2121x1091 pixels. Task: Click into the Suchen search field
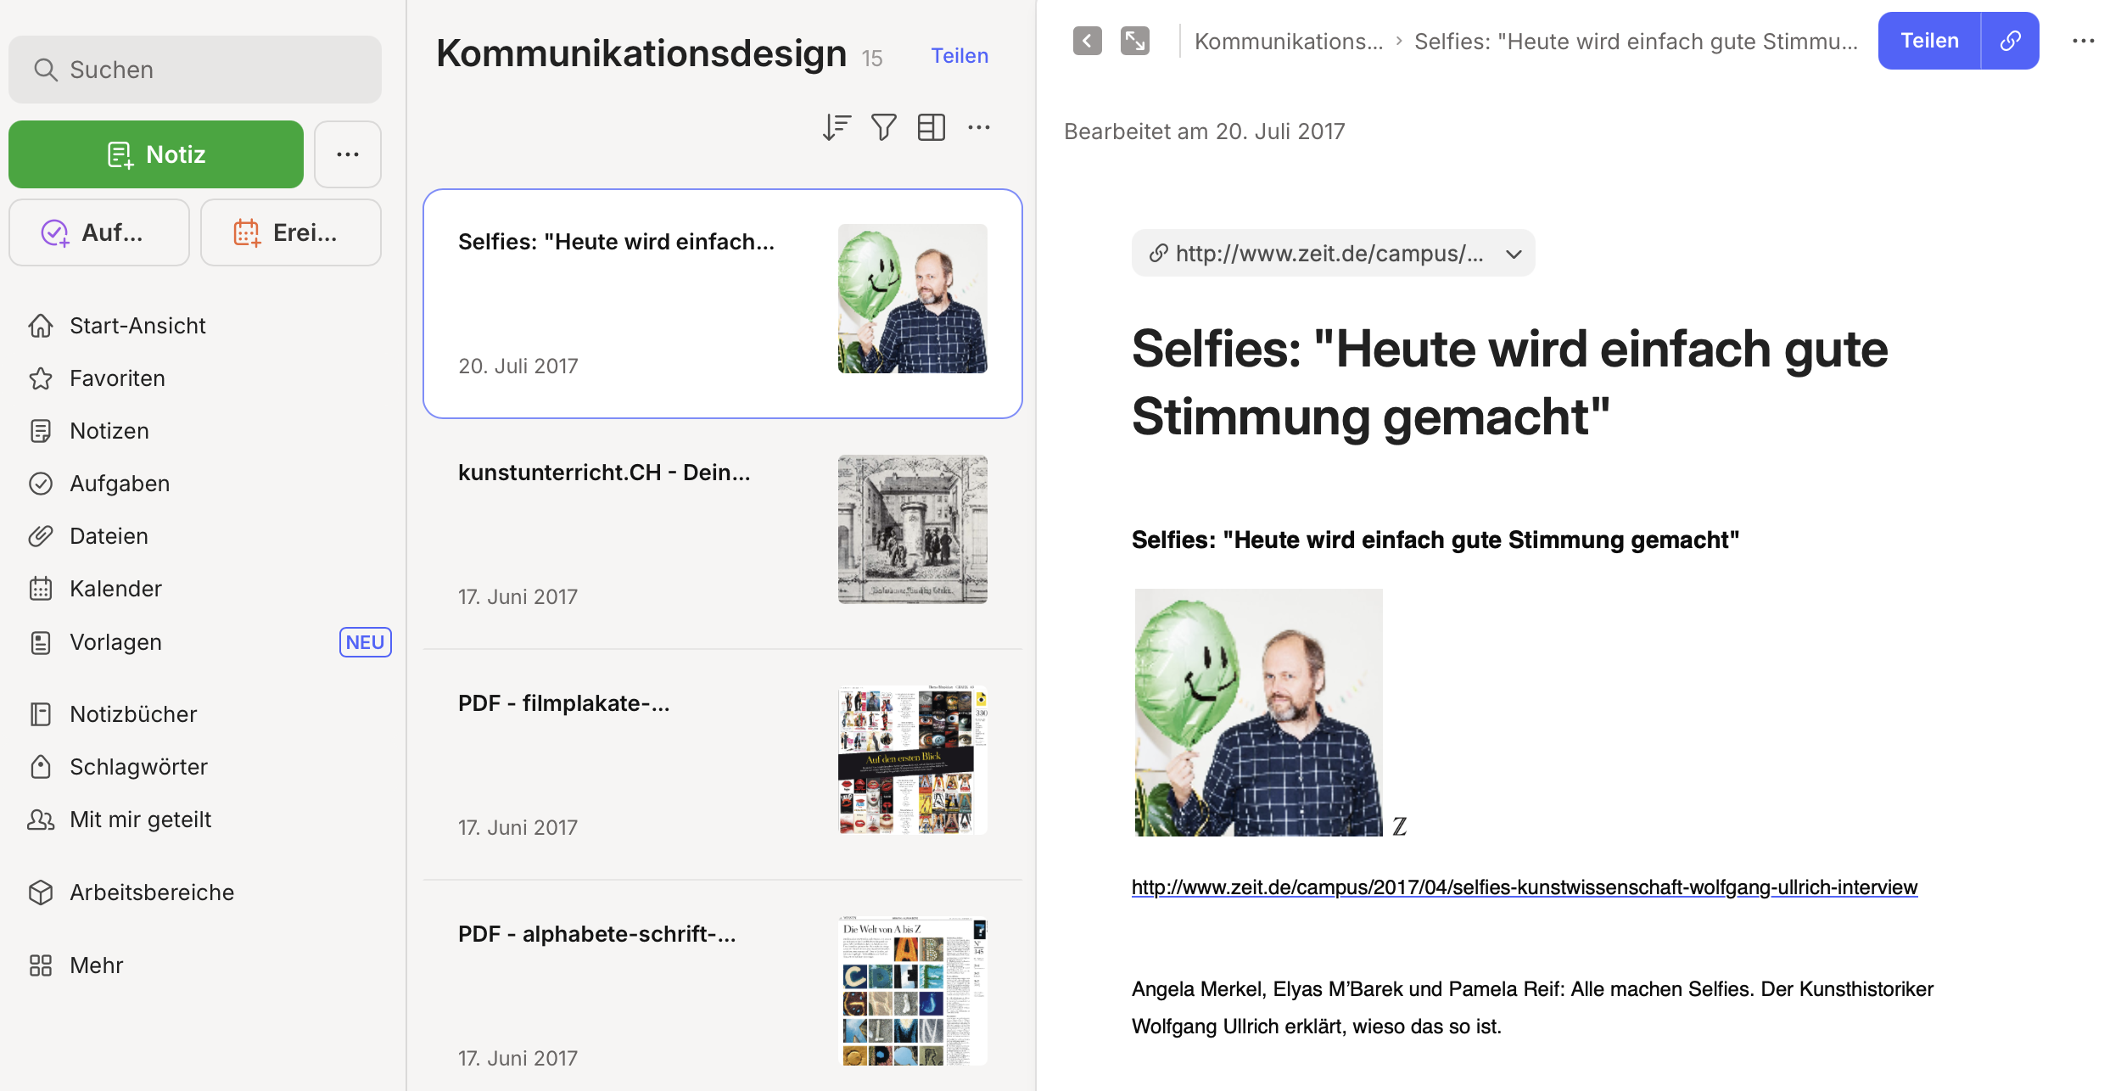coord(195,70)
